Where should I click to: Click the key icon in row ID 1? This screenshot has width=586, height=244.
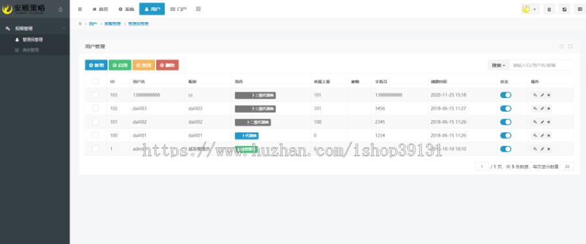coord(535,149)
